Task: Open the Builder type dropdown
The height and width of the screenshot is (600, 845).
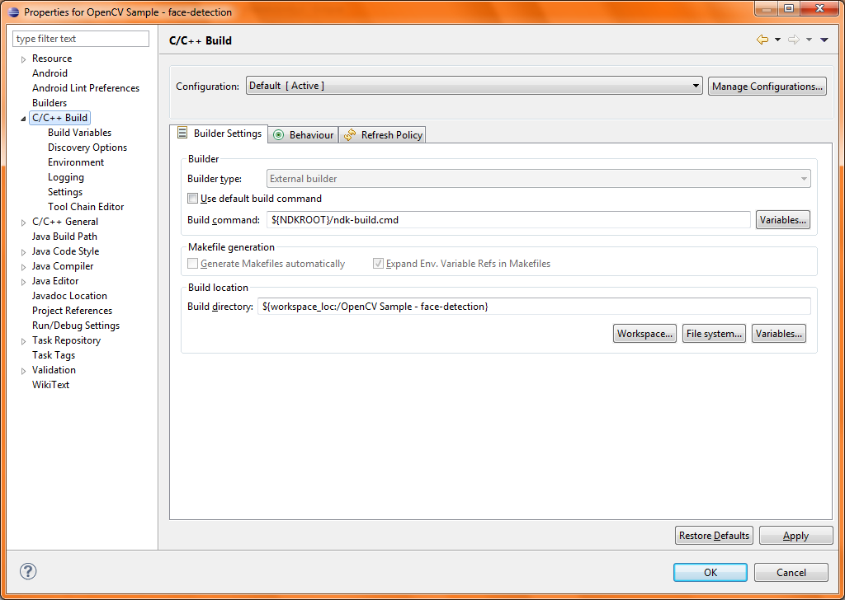Action: [538, 179]
